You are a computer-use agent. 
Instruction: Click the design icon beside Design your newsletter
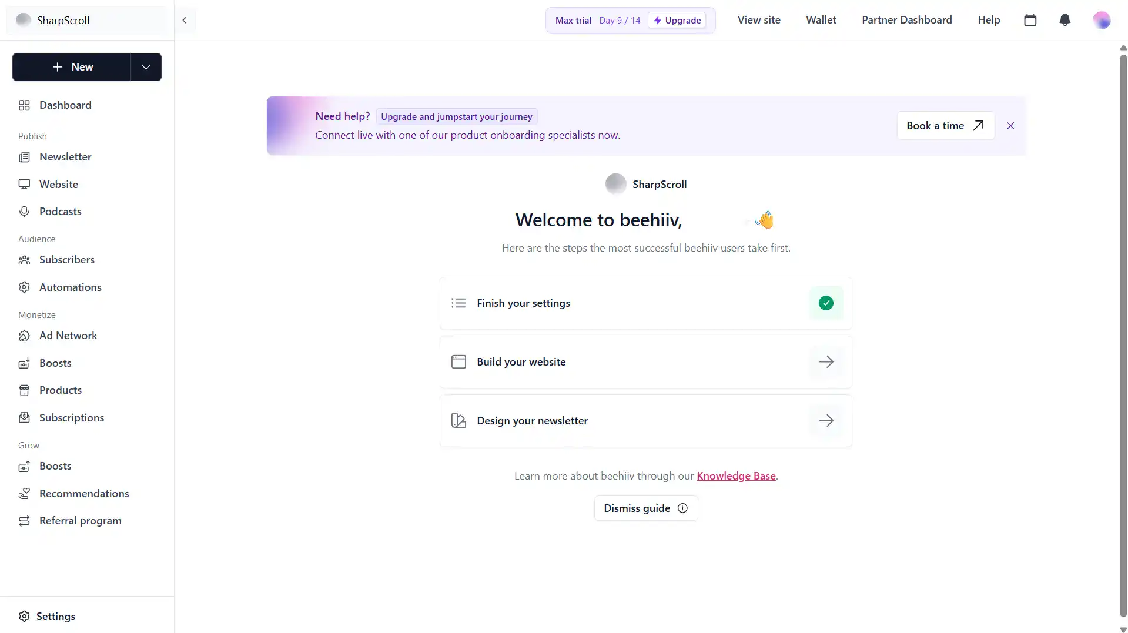tap(458, 421)
